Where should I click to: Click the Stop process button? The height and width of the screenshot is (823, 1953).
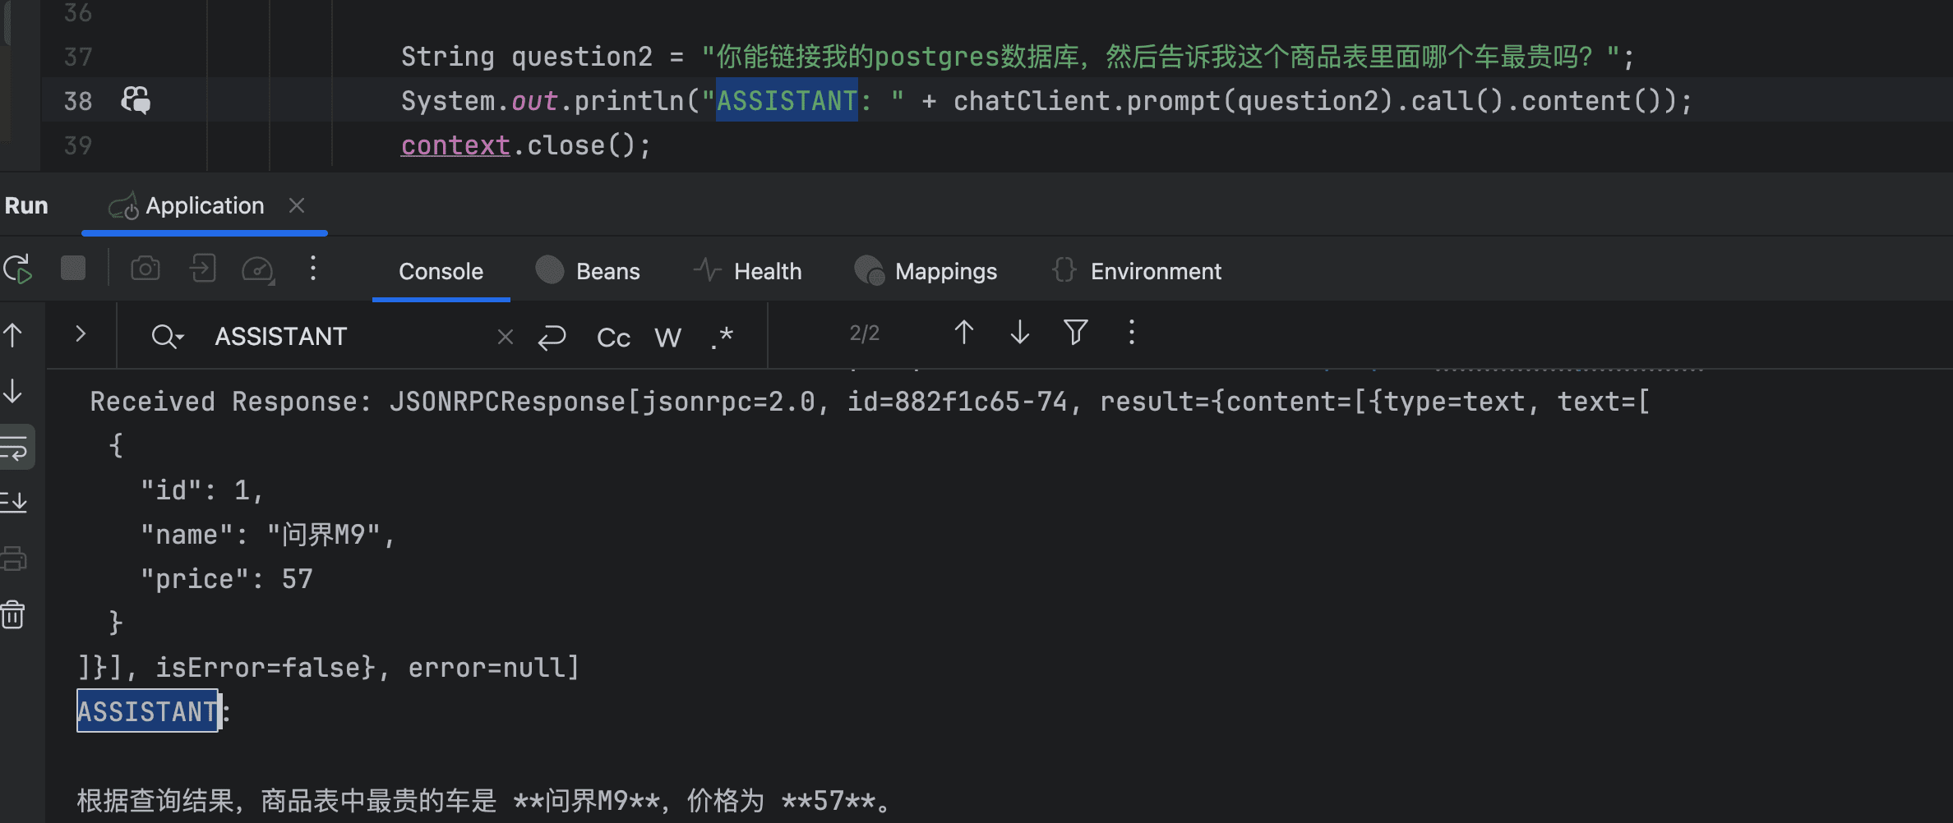(73, 269)
